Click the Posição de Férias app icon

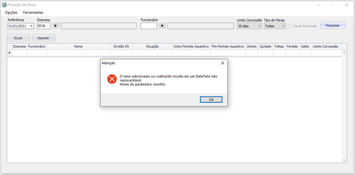[x=4, y=5]
